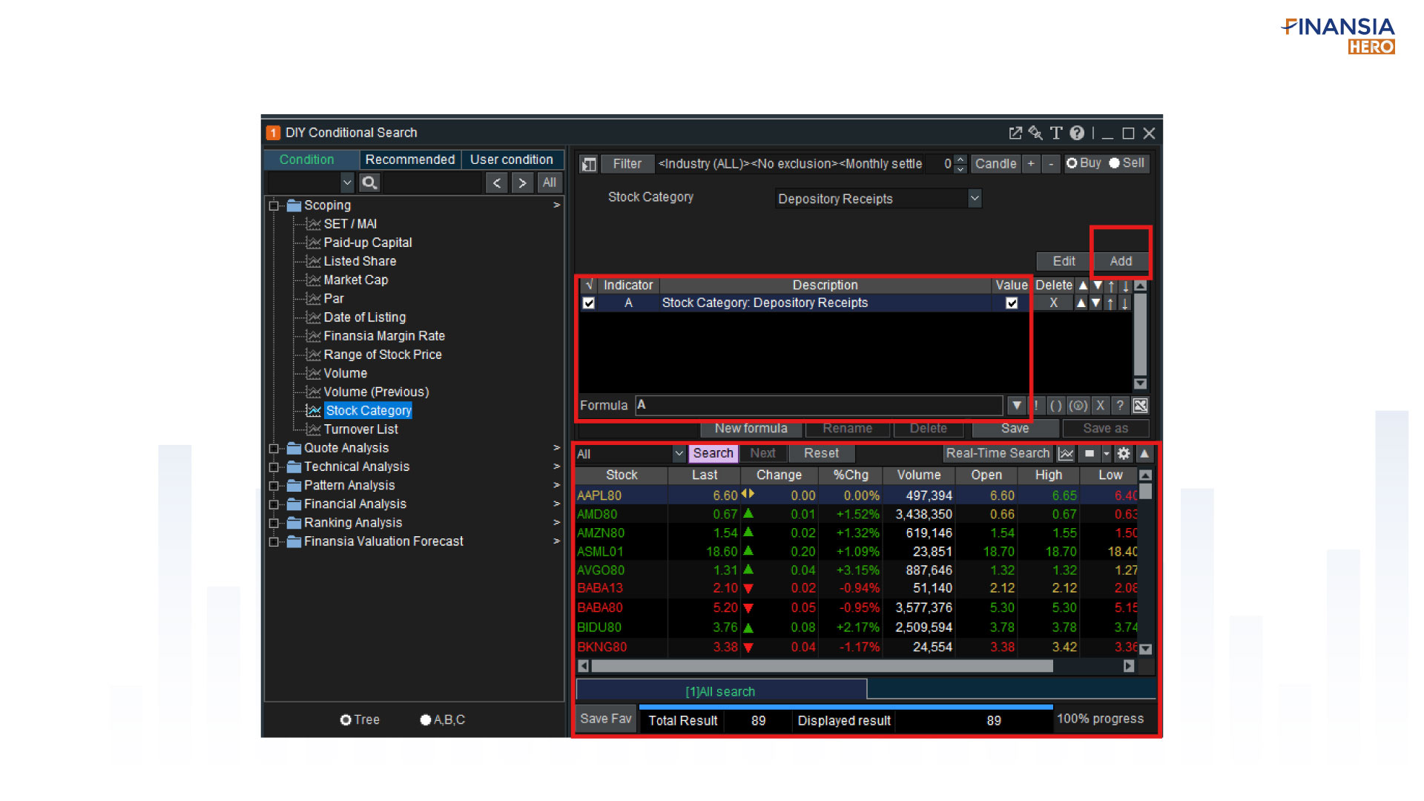Select the A,B,C view radio button
1424x801 pixels.
click(426, 720)
